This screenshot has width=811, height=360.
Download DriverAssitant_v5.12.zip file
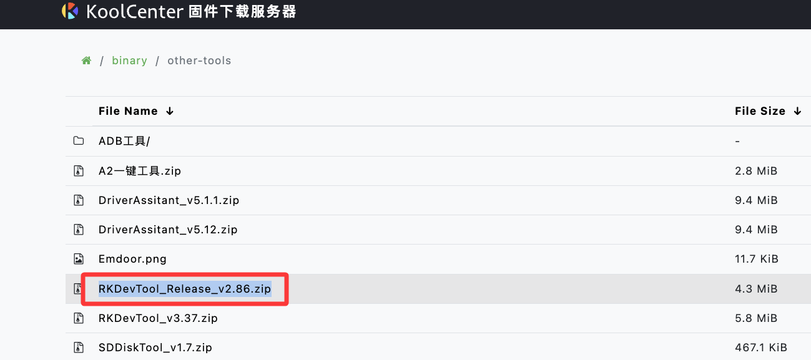point(168,230)
